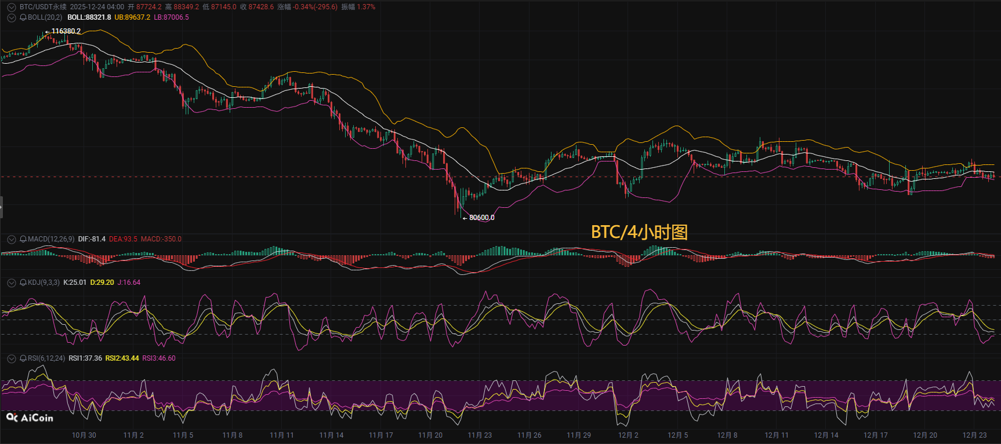
Task: Click the 80600.0 low price marker
Action: click(481, 218)
